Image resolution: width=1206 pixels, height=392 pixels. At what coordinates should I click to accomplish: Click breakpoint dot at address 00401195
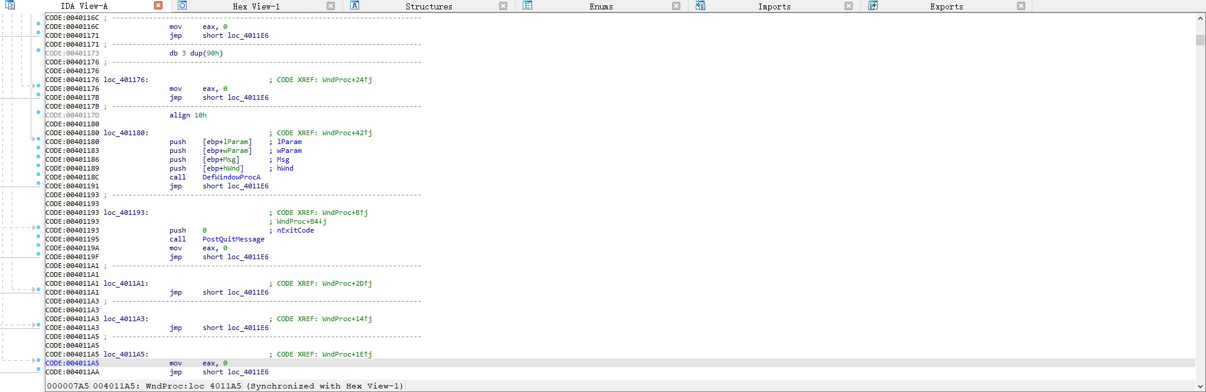(x=38, y=236)
